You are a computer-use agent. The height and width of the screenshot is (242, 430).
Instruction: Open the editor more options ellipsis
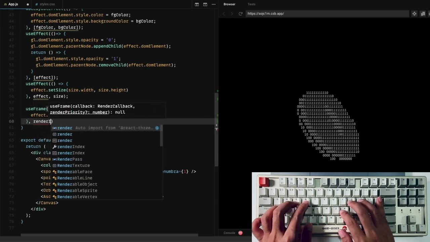pyautogui.click(x=214, y=4)
